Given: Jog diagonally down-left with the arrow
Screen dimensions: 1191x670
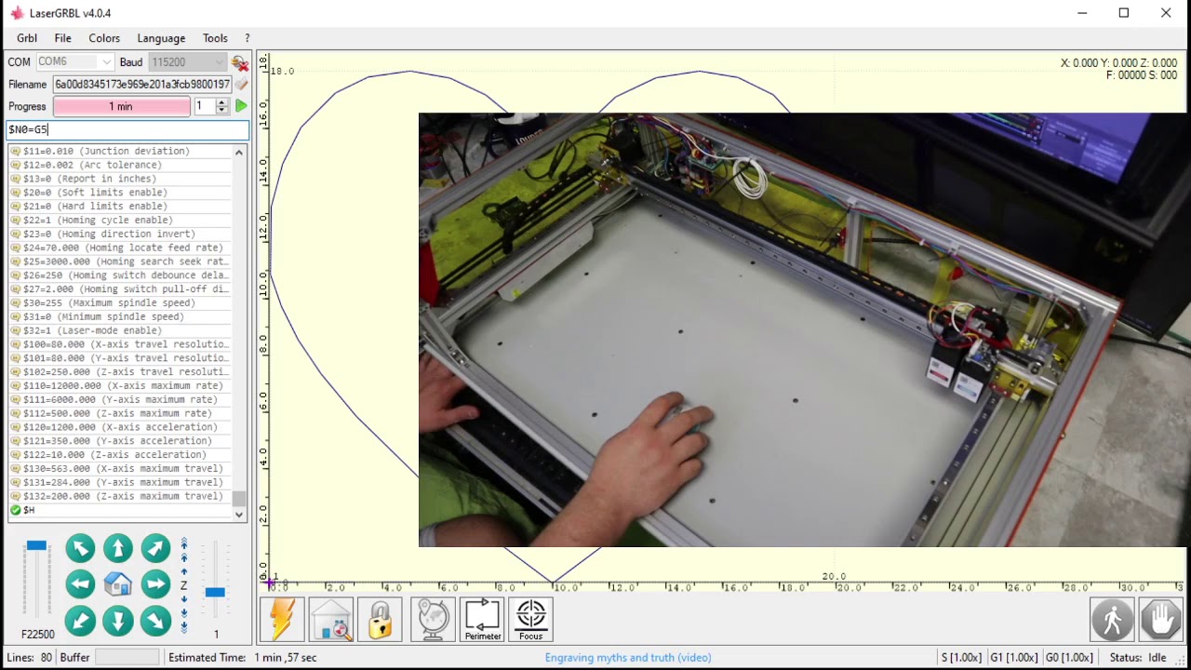Looking at the screenshot, I should (x=80, y=621).
